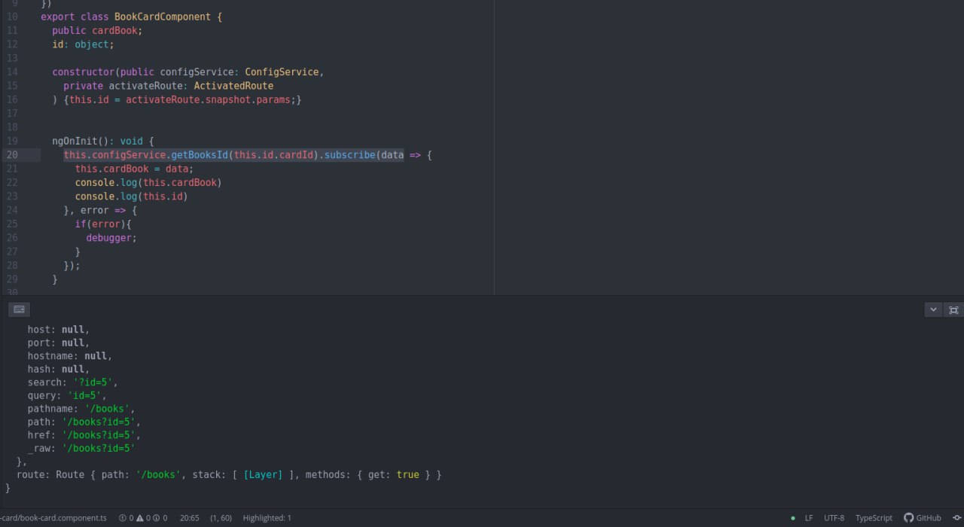Click the subscribe call on line 20
The width and height of the screenshot is (964, 527).
click(349, 155)
